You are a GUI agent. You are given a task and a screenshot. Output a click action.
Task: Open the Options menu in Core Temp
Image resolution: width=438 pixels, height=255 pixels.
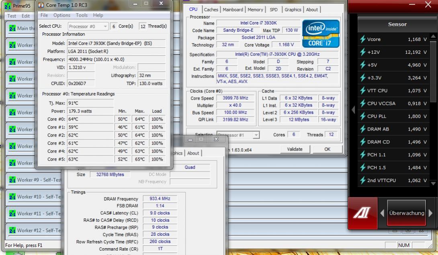[x=62, y=15]
